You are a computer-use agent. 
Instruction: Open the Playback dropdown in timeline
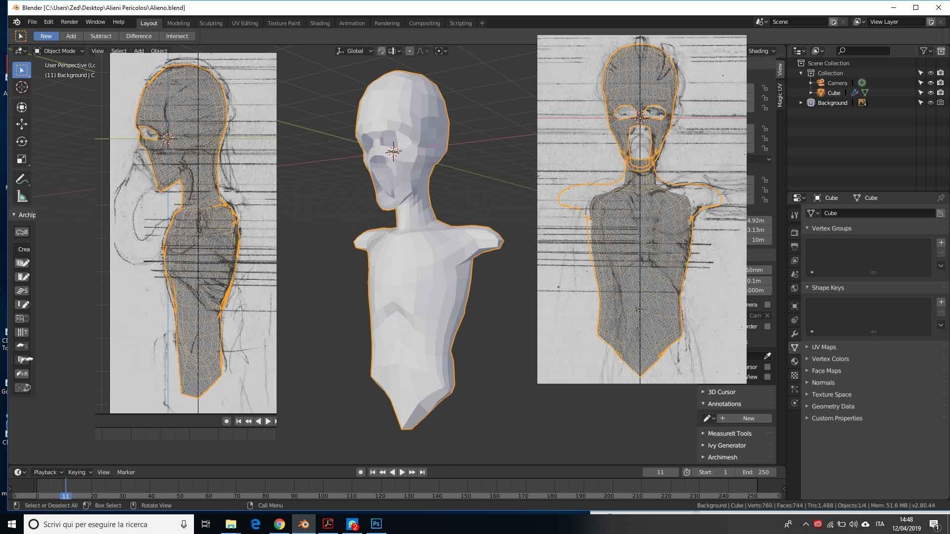coord(48,472)
